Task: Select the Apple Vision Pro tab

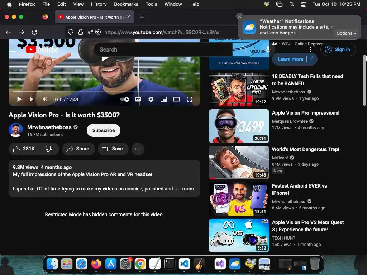Action: tap(94, 17)
